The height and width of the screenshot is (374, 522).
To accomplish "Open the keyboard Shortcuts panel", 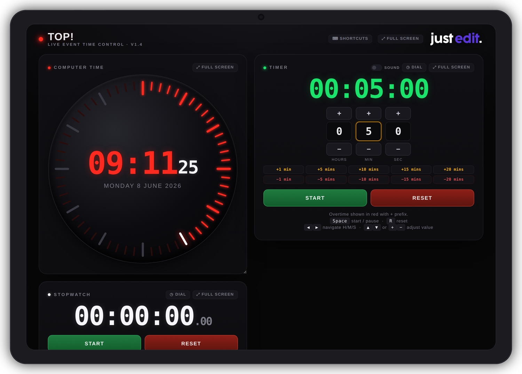I will (x=350, y=39).
